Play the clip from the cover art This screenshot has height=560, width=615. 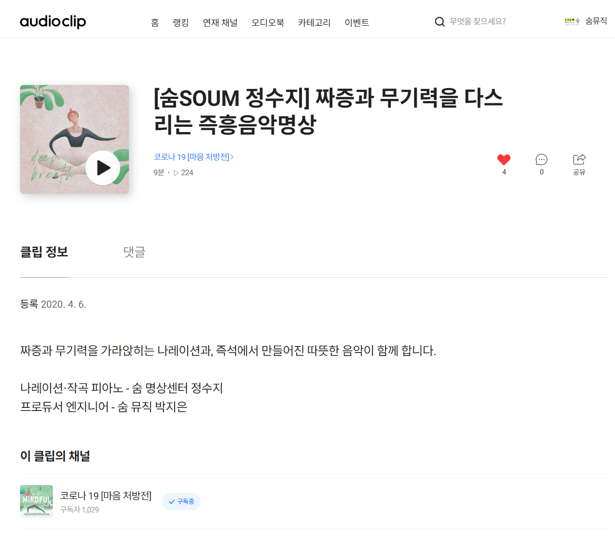103,168
